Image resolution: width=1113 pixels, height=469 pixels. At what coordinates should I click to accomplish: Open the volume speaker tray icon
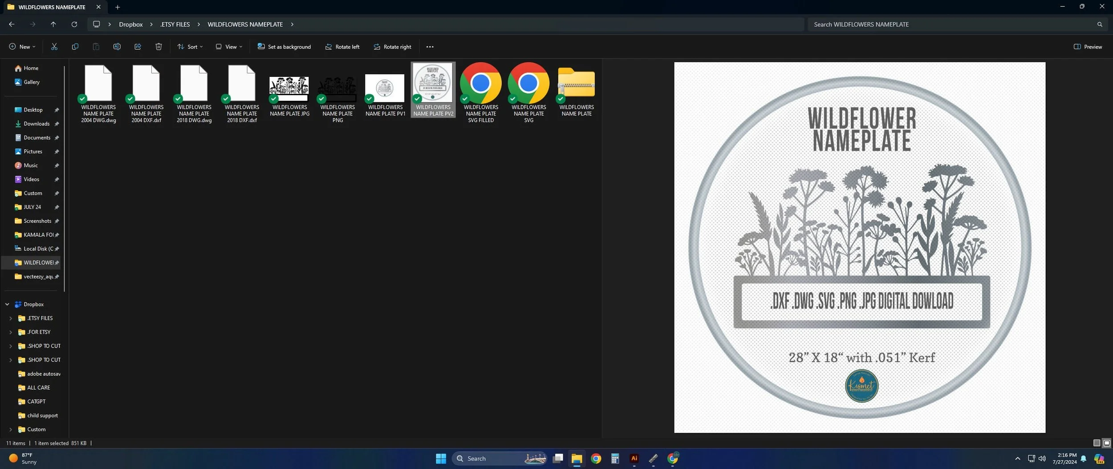1042,458
